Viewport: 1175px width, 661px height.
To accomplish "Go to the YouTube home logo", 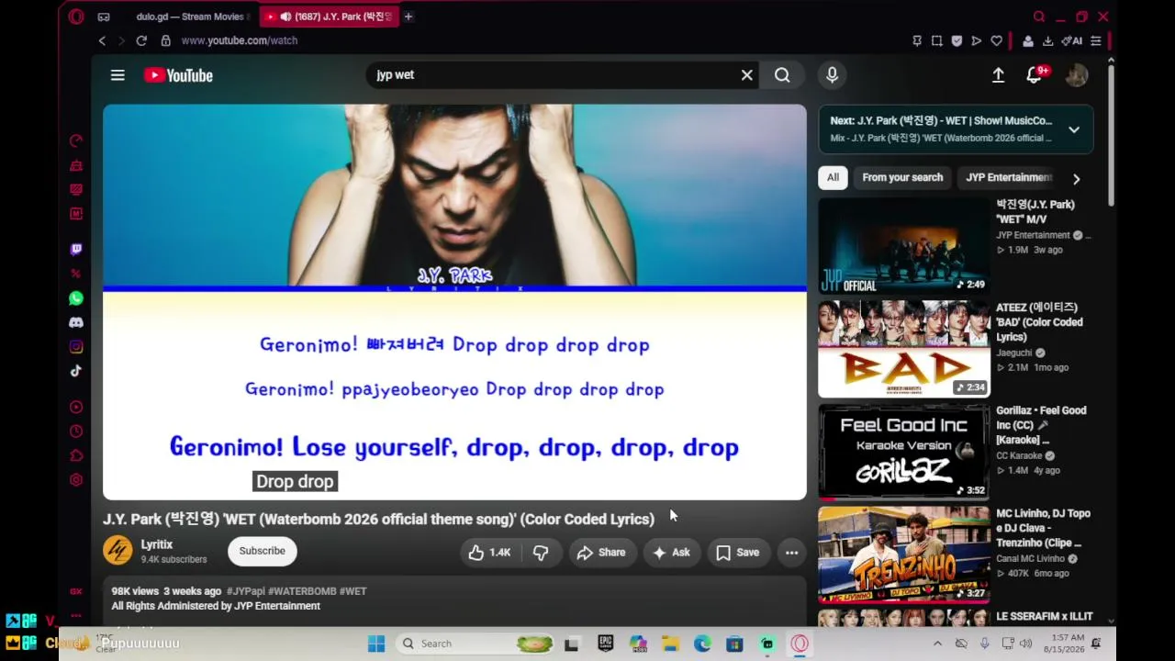I will tap(178, 75).
